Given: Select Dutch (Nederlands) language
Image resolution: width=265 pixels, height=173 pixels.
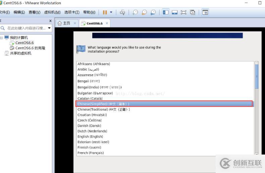Looking at the screenshot, I should [165, 131].
